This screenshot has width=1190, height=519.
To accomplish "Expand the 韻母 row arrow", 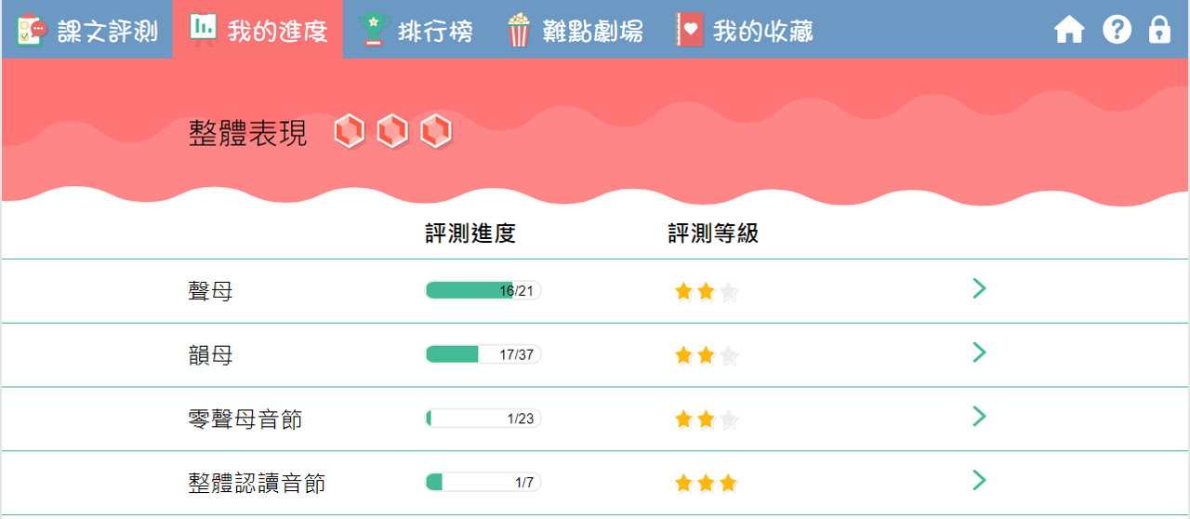I will (x=978, y=353).
